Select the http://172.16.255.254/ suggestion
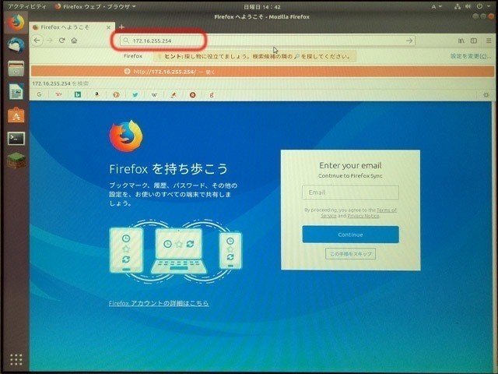The image size is (498, 374). coord(262,72)
